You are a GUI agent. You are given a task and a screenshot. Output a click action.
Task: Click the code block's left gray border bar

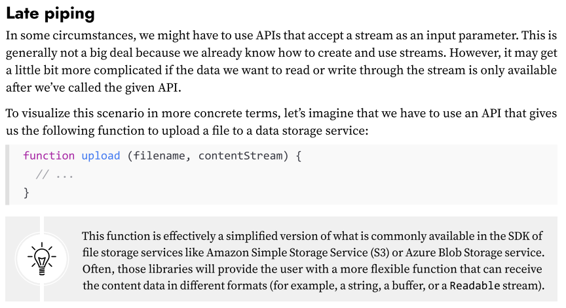coord(9,175)
